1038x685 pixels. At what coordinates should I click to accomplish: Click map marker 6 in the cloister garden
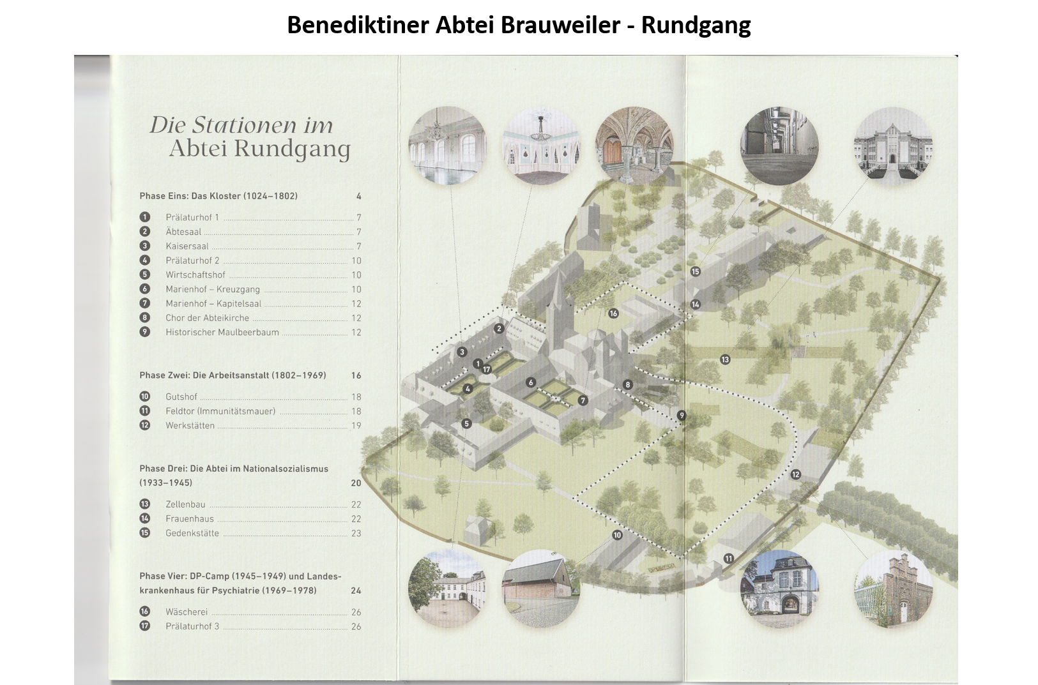pos(531,382)
